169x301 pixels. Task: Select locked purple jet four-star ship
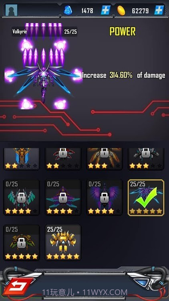tap(63, 197)
